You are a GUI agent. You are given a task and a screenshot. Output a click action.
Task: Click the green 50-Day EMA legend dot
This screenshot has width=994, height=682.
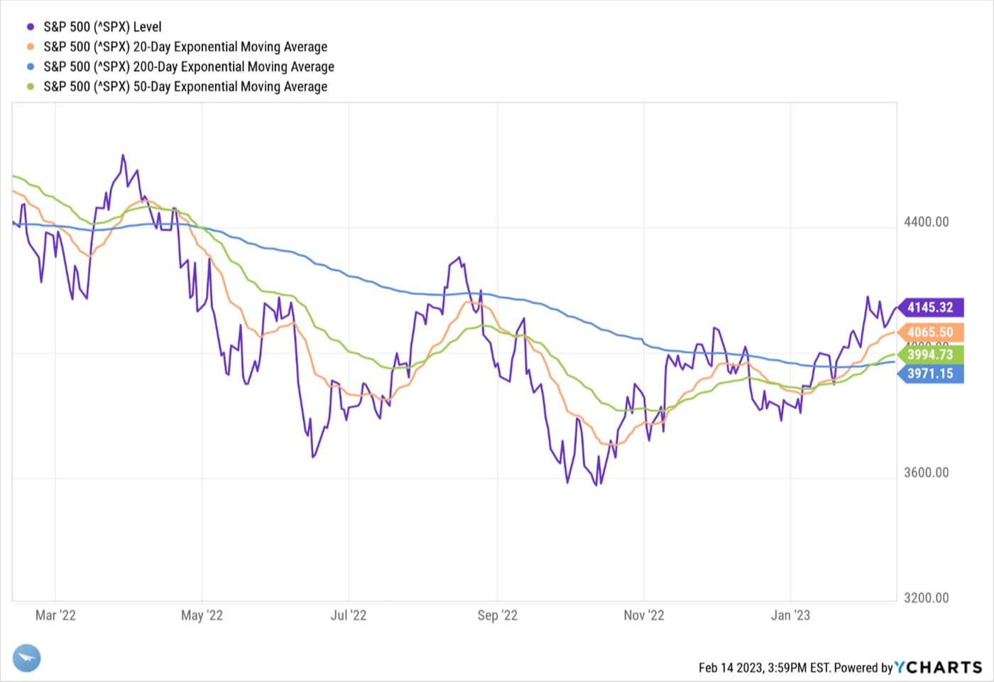click(31, 87)
